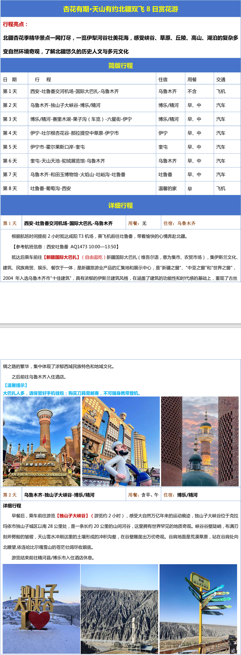Click the blue 【温馨提示】 label
The width and height of the screenshot is (241, 655).
pyautogui.click(x=16, y=385)
